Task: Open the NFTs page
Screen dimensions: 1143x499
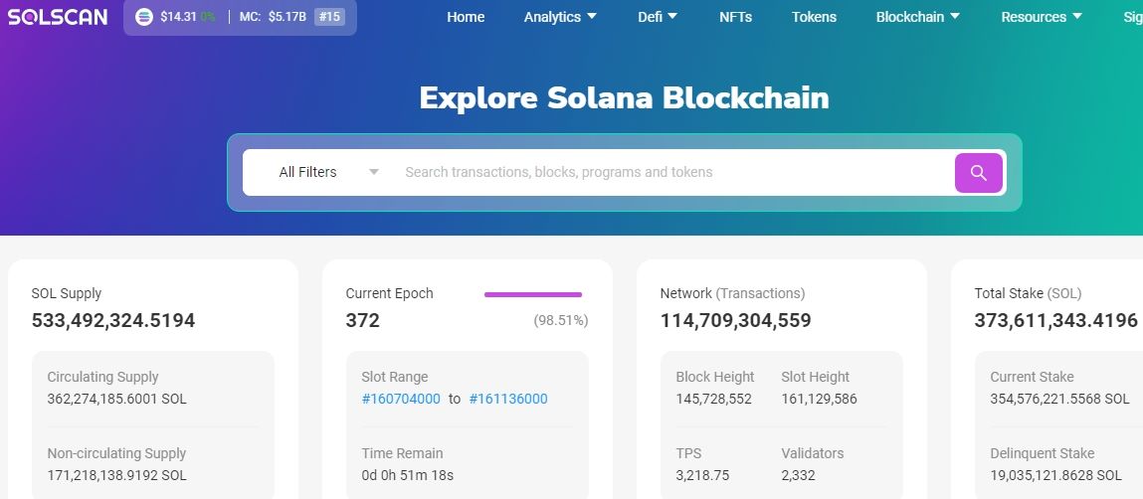Action: pos(735,17)
